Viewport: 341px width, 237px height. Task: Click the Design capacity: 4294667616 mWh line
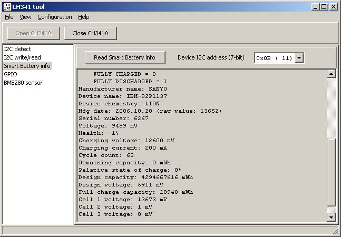(135, 177)
